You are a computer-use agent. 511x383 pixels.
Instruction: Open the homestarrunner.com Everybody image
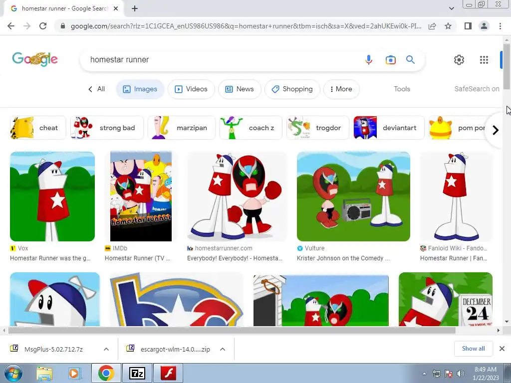click(237, 196)
